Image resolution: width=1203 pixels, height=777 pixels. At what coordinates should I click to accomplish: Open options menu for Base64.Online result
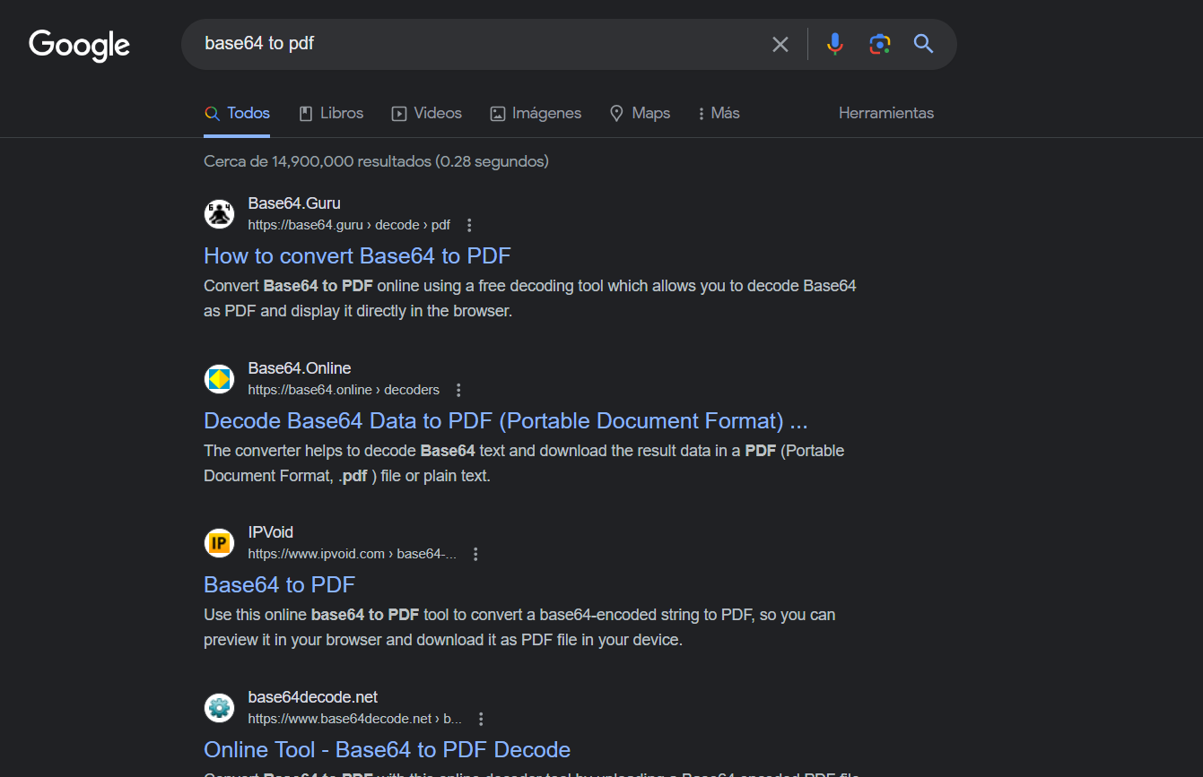458,390
